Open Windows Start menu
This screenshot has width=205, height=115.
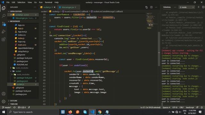tap(4, 112)
